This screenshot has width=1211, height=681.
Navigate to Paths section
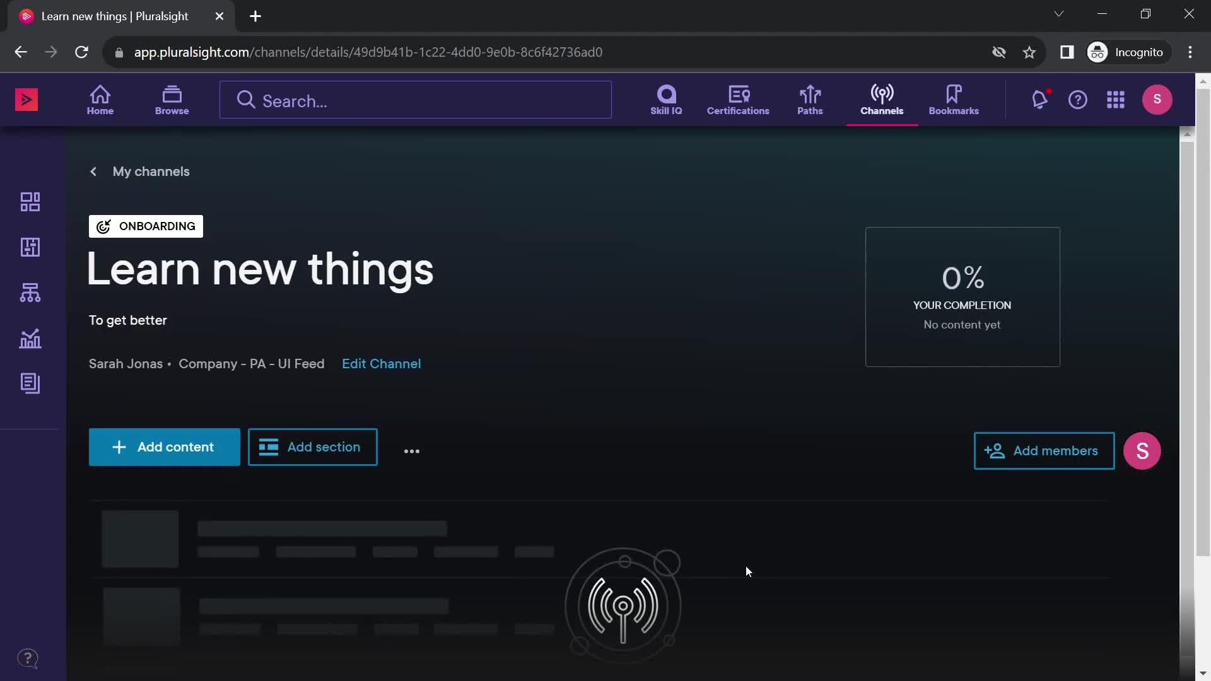coord(810,99)
